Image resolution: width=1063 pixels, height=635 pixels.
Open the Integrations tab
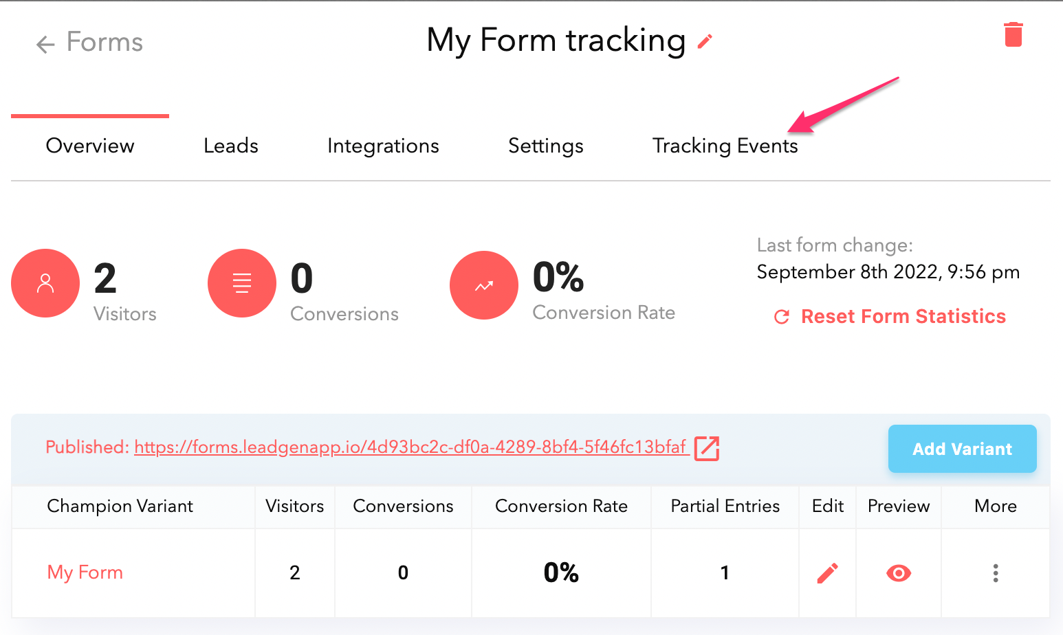(383, 146)
